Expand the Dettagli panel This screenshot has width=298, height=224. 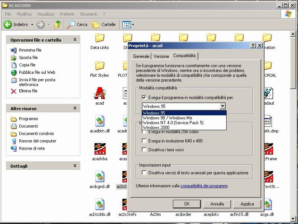75,166
